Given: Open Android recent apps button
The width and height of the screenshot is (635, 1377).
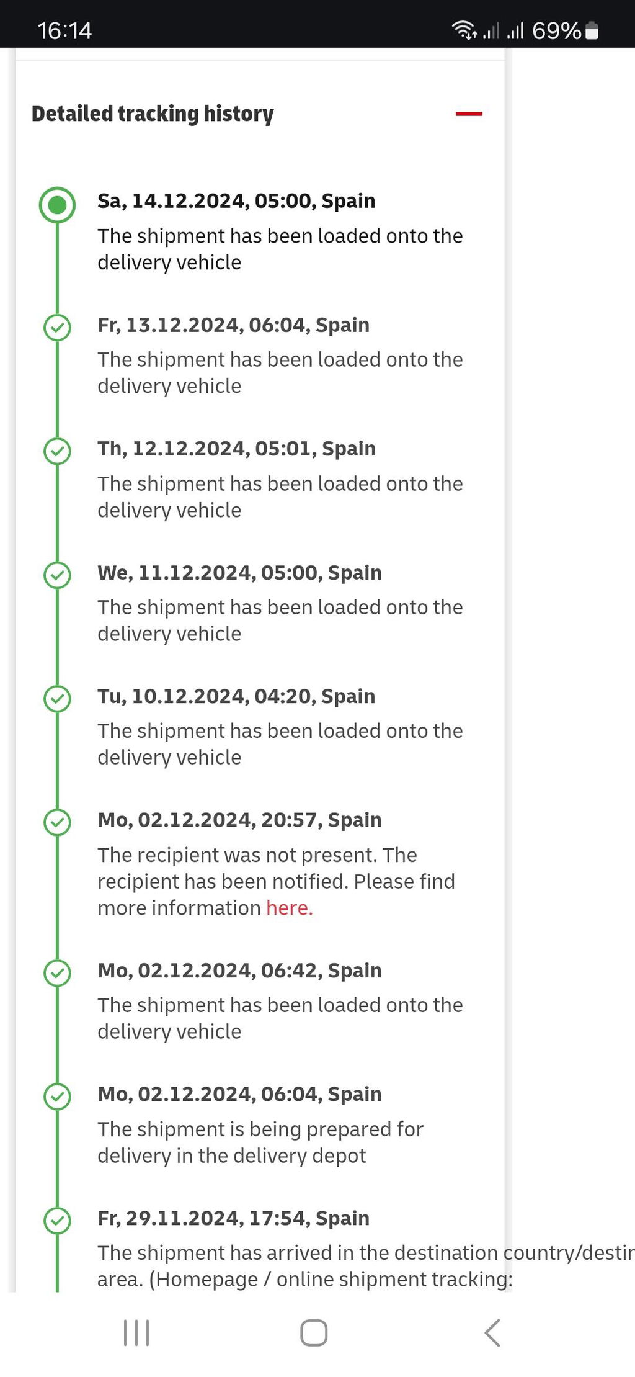Looking at the screenshot, I should click(136, 1332).
